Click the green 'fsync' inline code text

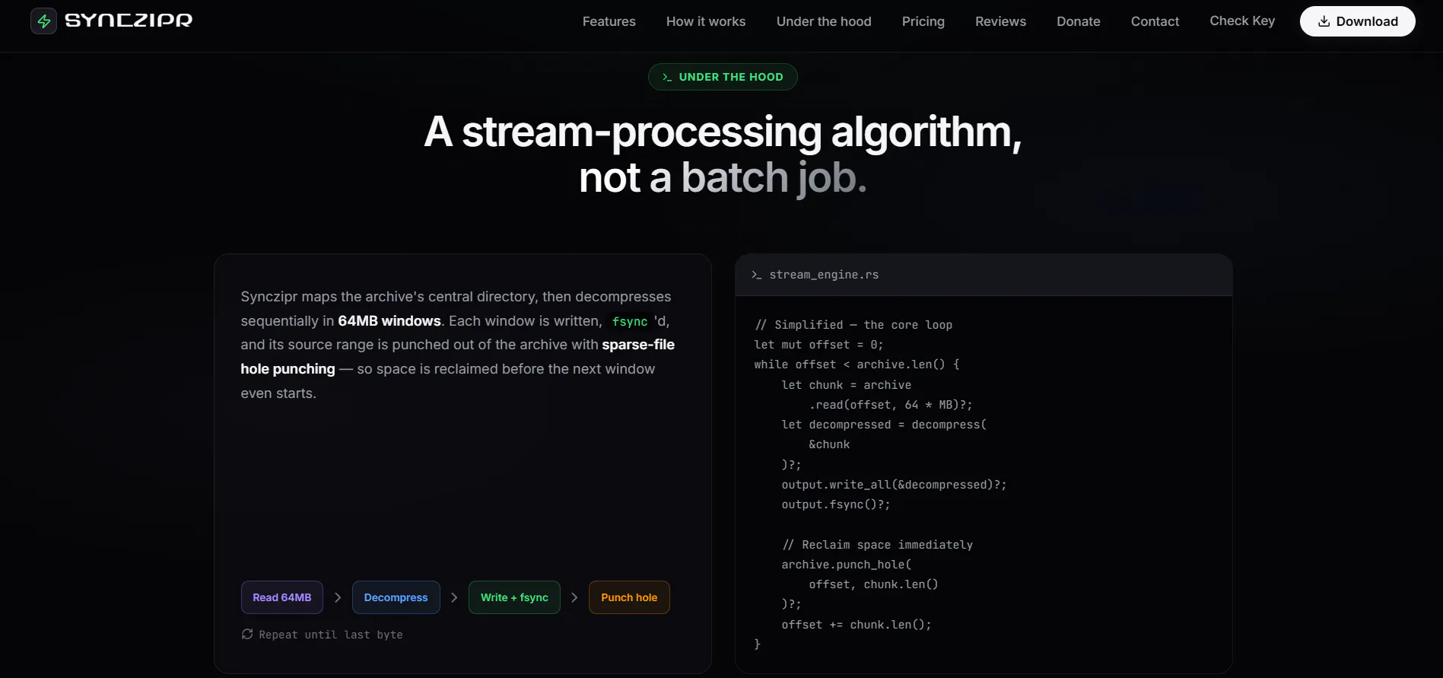click(x=630, y=321)
